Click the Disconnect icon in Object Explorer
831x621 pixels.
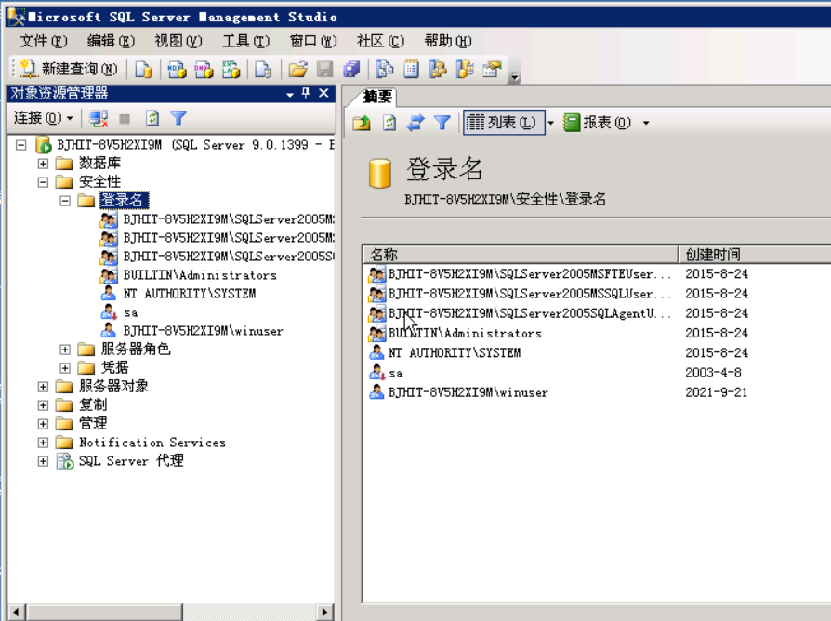[99, 118]
